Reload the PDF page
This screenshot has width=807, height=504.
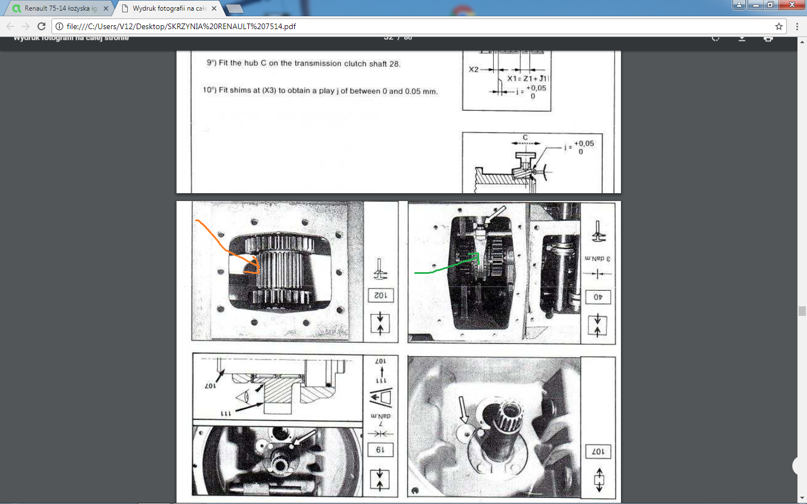41,26
